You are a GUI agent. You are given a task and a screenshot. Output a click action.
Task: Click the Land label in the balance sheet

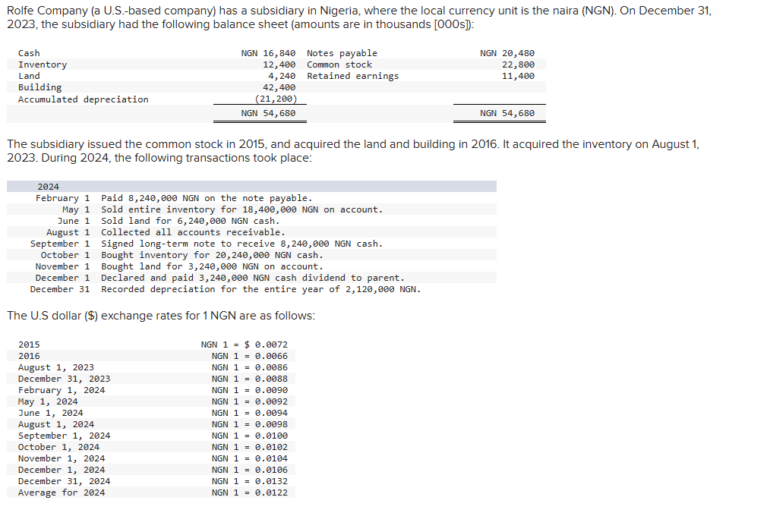tap(29, 76)
